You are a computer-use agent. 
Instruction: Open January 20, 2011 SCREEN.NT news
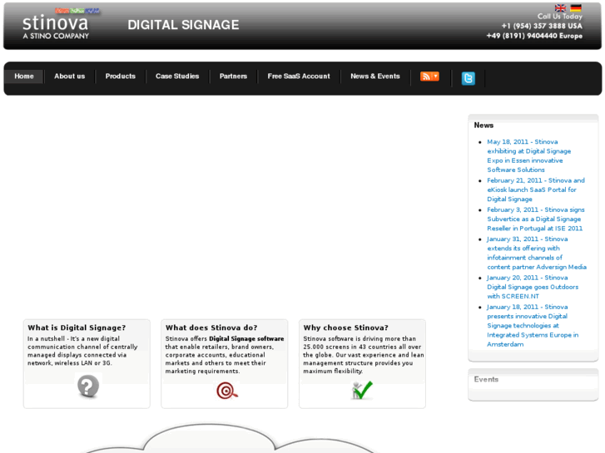click(x=533, y=287)
